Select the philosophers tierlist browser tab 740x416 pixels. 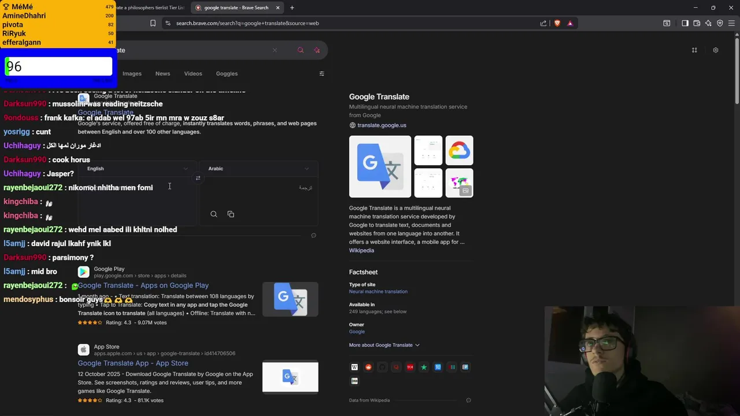coord(150,8)
